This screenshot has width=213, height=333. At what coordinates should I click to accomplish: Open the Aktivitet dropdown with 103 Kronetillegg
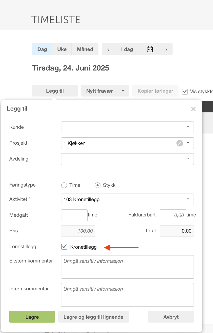click(x=127, y=200)
